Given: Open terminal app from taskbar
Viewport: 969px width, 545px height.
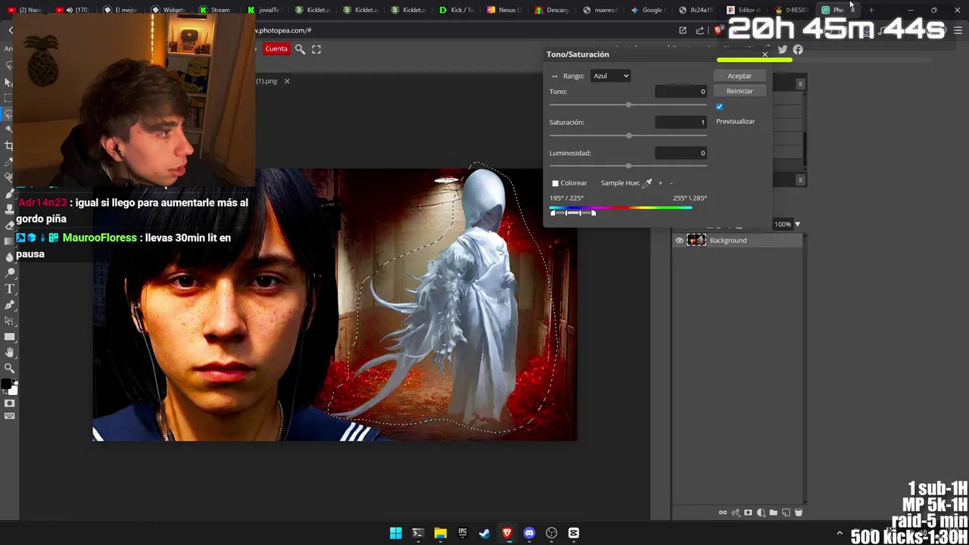Looking at the screenshot, I should [x=418, y=533].
